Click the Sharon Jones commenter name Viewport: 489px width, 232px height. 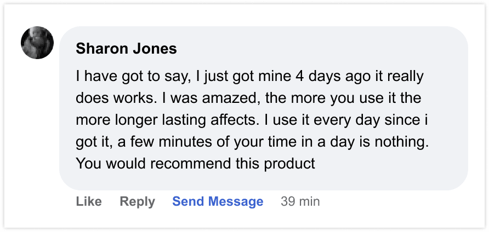126,49
